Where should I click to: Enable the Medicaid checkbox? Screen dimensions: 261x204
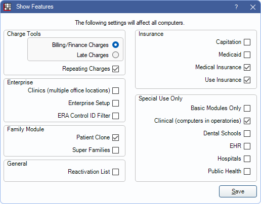247,55
